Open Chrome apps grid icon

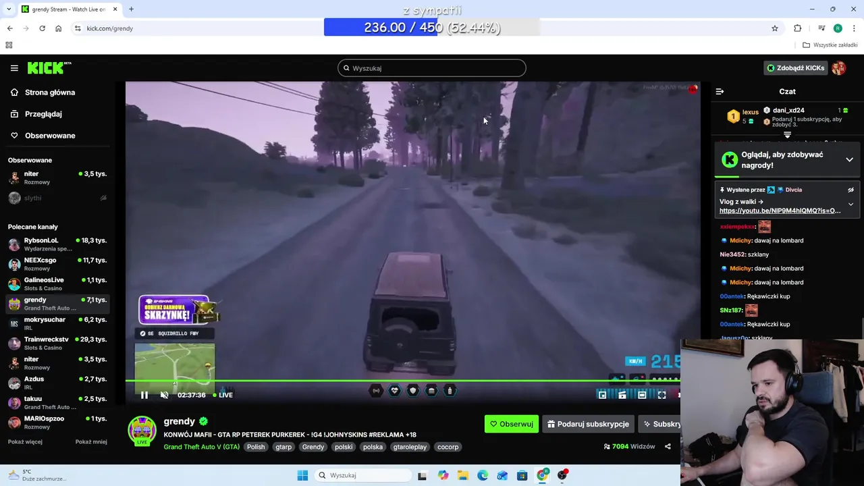9,45
